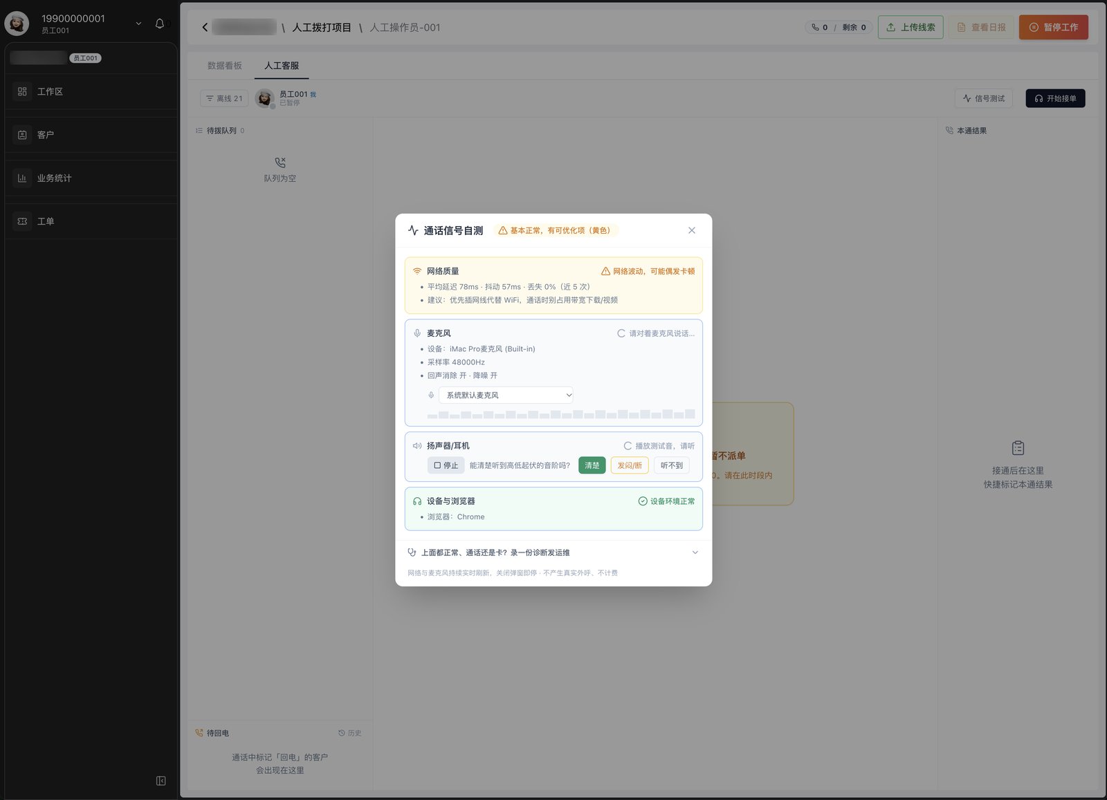This screenshot has width=1107, height=800.
Task: Switch to the 数据看板 tab
Action: 225,66
